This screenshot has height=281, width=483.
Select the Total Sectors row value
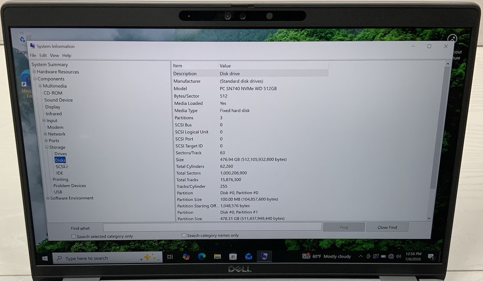234,173
